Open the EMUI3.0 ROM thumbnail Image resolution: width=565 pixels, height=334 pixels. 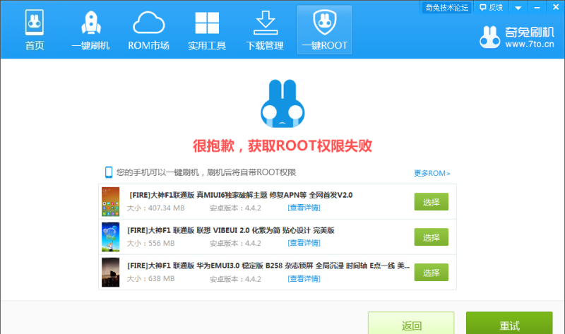click(x=110, y=272)
